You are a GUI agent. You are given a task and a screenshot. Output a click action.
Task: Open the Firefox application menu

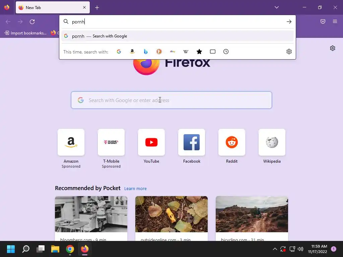(335, 21)
